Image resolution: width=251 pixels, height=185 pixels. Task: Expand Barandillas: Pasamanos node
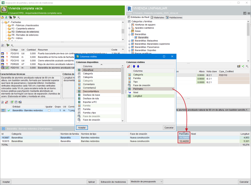(129, 47)
